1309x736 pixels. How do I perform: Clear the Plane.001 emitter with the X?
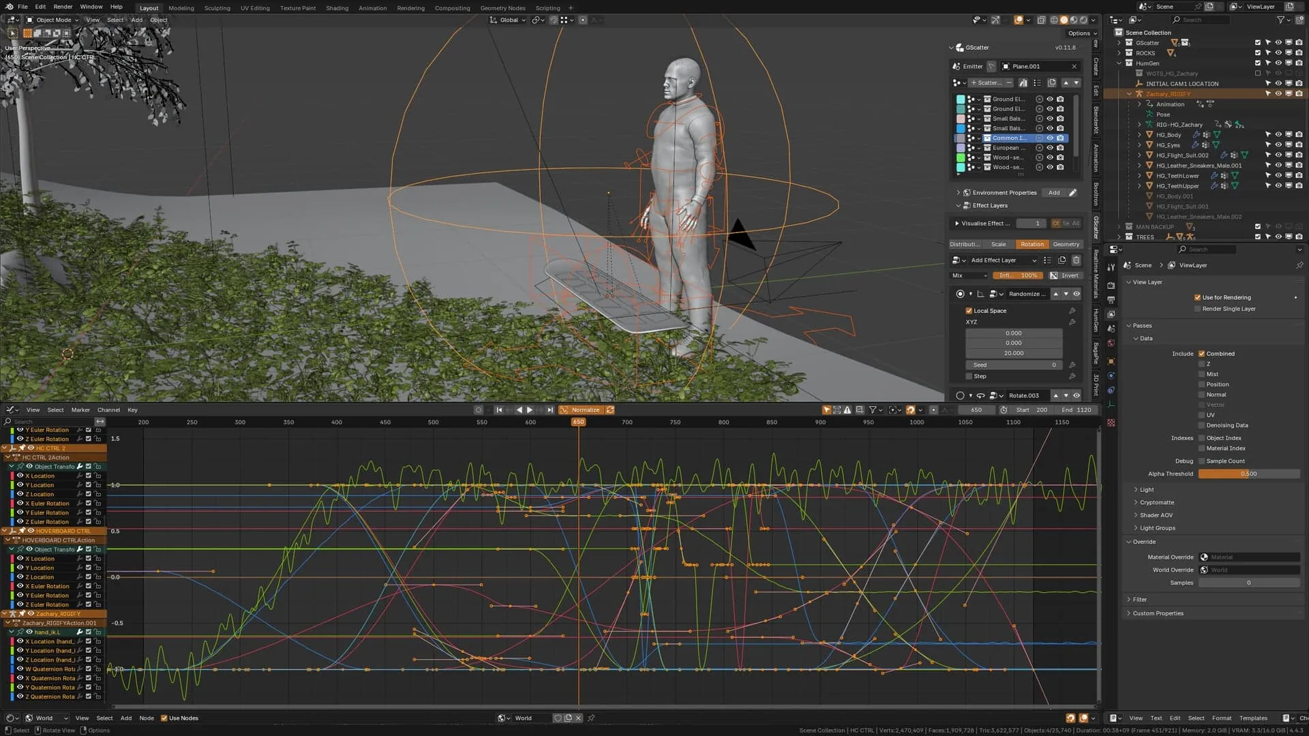pos(1074,66)
